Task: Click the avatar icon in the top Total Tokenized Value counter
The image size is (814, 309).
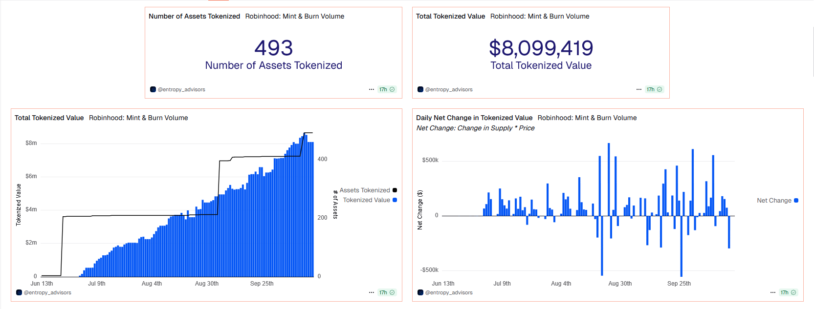Action: point(420,89)
